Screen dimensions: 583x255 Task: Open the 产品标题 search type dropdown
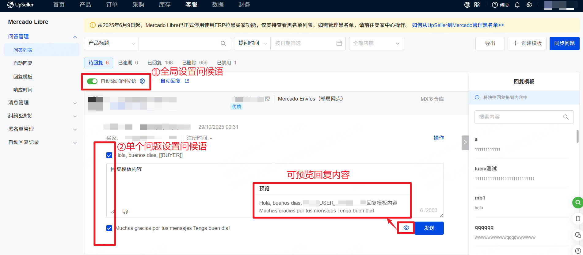(111, 44)
